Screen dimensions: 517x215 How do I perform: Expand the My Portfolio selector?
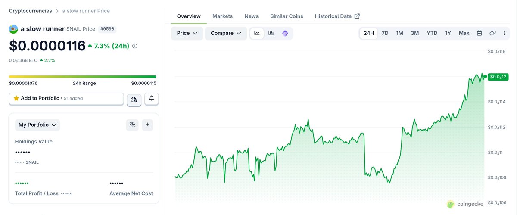[x=37, y=125]
